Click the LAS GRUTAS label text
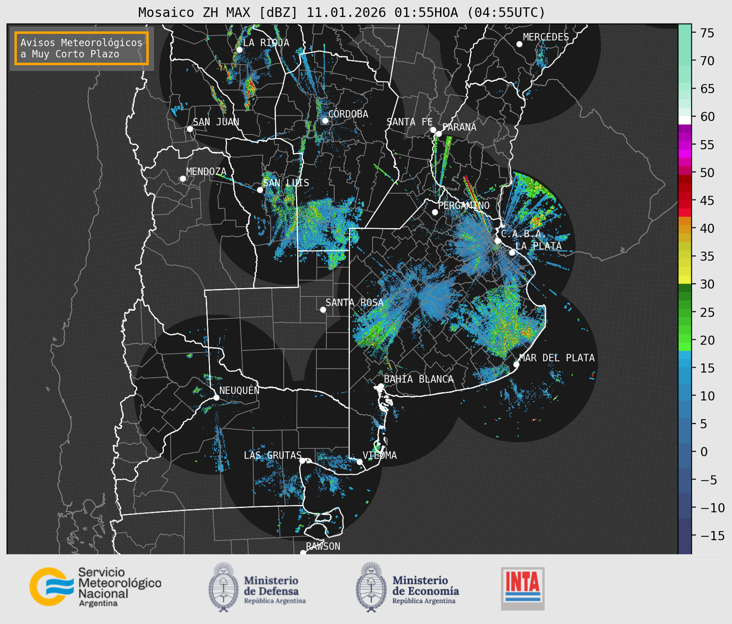Image resolution: width=732 pixels, height=624 pixels. coord(272,455)
